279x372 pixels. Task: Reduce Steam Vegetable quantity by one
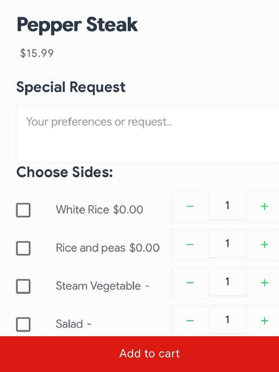[190, 283]
